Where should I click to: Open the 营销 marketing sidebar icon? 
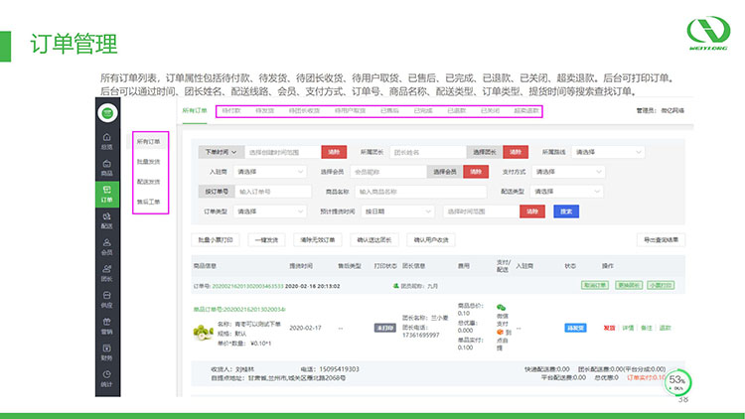point(107,327)
